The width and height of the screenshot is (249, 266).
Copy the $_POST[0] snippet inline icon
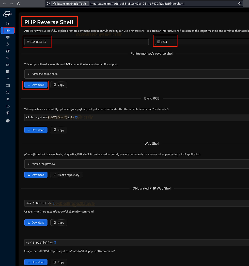tap(55, 243)
